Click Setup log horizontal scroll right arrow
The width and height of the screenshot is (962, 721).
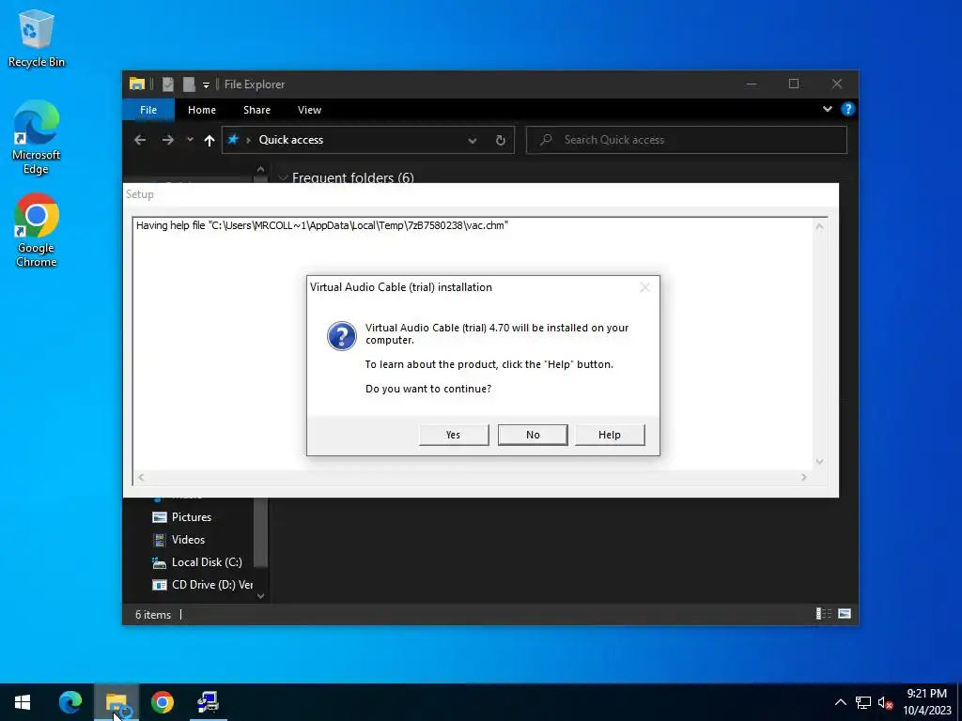pyautogui.click(x=804, y=477)
